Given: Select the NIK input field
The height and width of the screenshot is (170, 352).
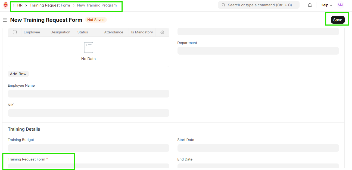Looking at the screenshot, I should [88, 113].
